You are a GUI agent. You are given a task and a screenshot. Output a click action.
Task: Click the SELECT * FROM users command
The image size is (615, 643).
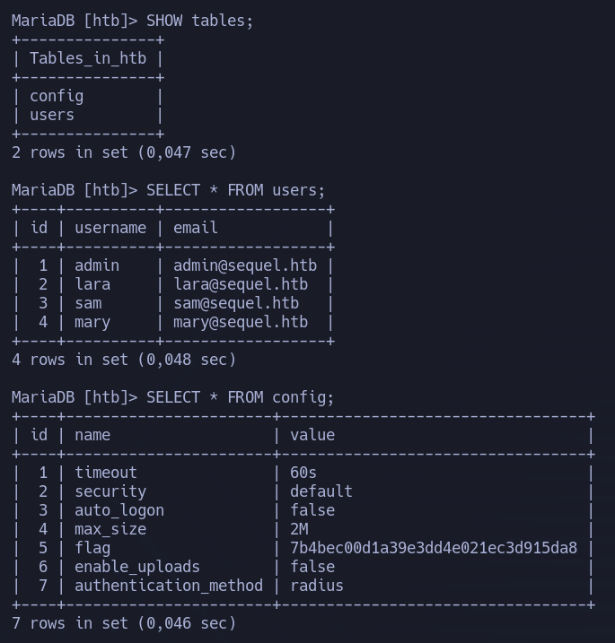coord(235,190)
